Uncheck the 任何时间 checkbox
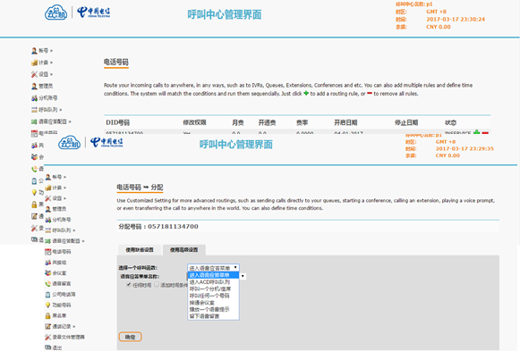Image resolution: width=520 pixels, height=351 pixels. click(x=129, y=285)
